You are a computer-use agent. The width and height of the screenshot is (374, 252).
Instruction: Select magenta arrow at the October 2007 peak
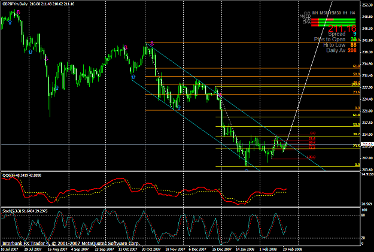(126, 47)
